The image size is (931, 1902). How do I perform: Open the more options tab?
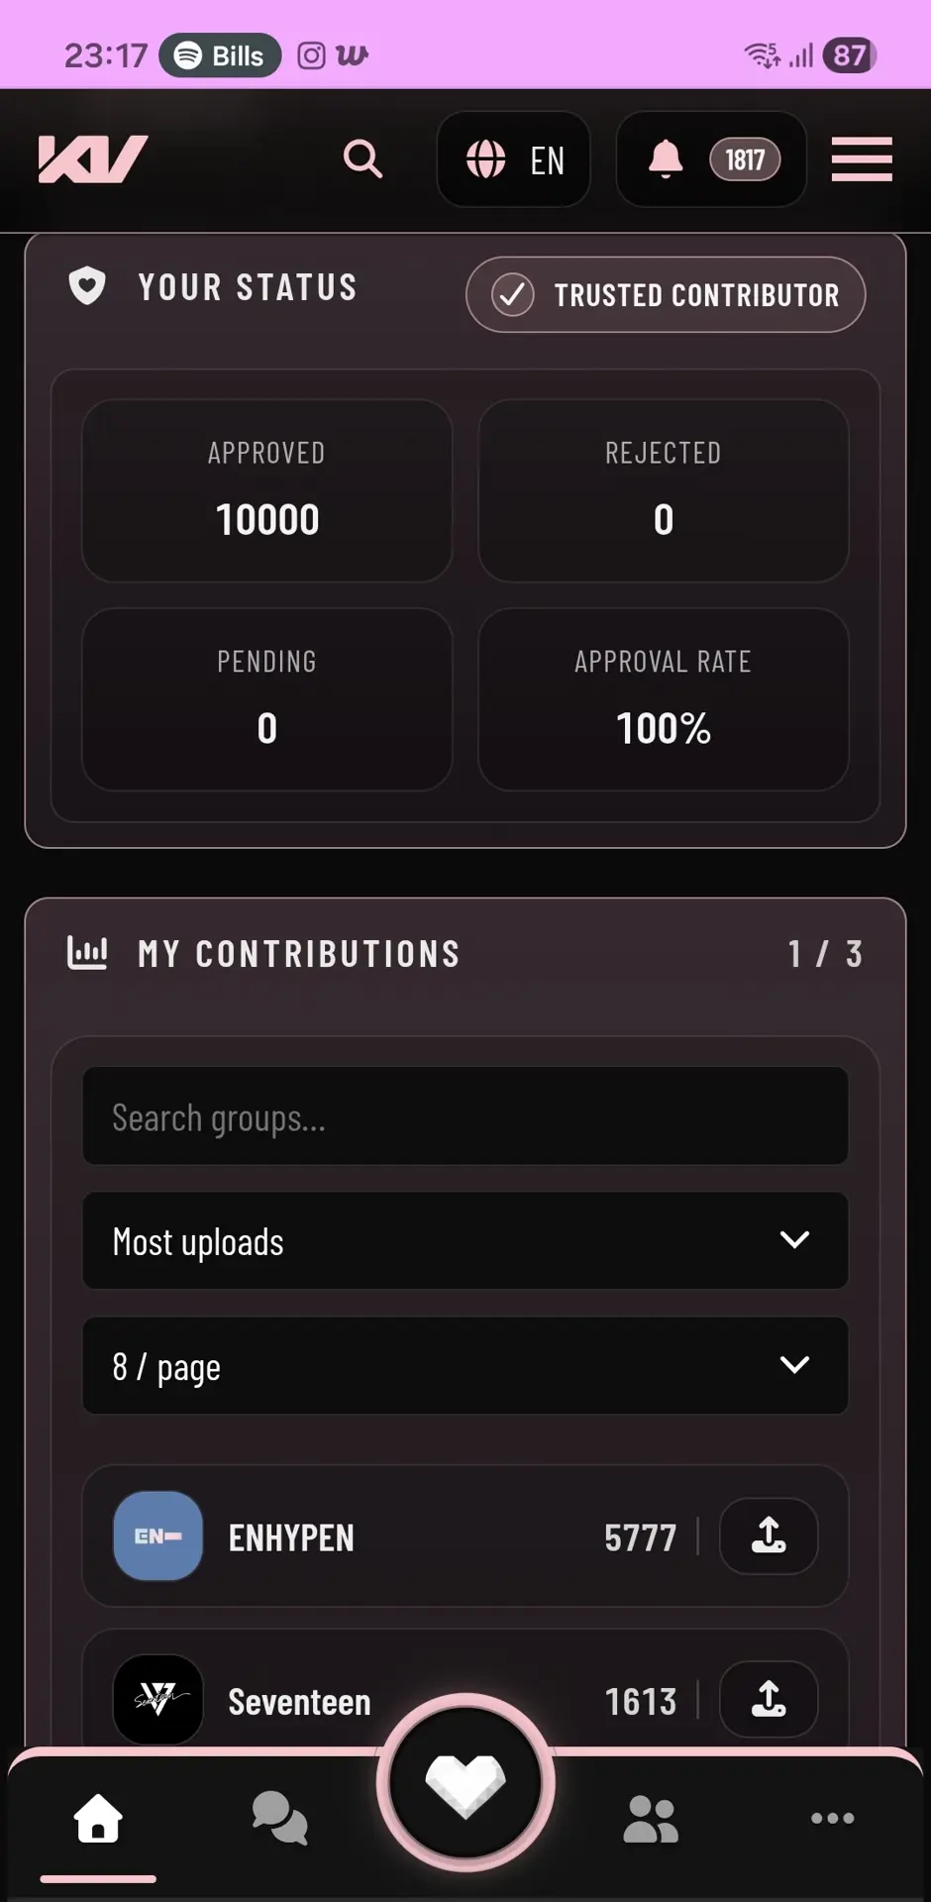coord(832,1819)
